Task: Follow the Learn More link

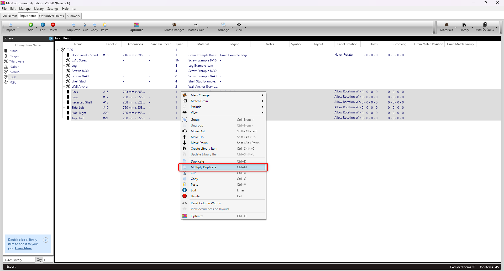Action: (x=23, y=248)
